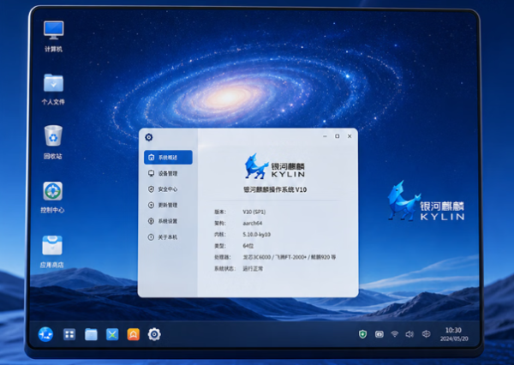
Task: Open the Kylin start menu in taskbar
Action: pos(45,334)
